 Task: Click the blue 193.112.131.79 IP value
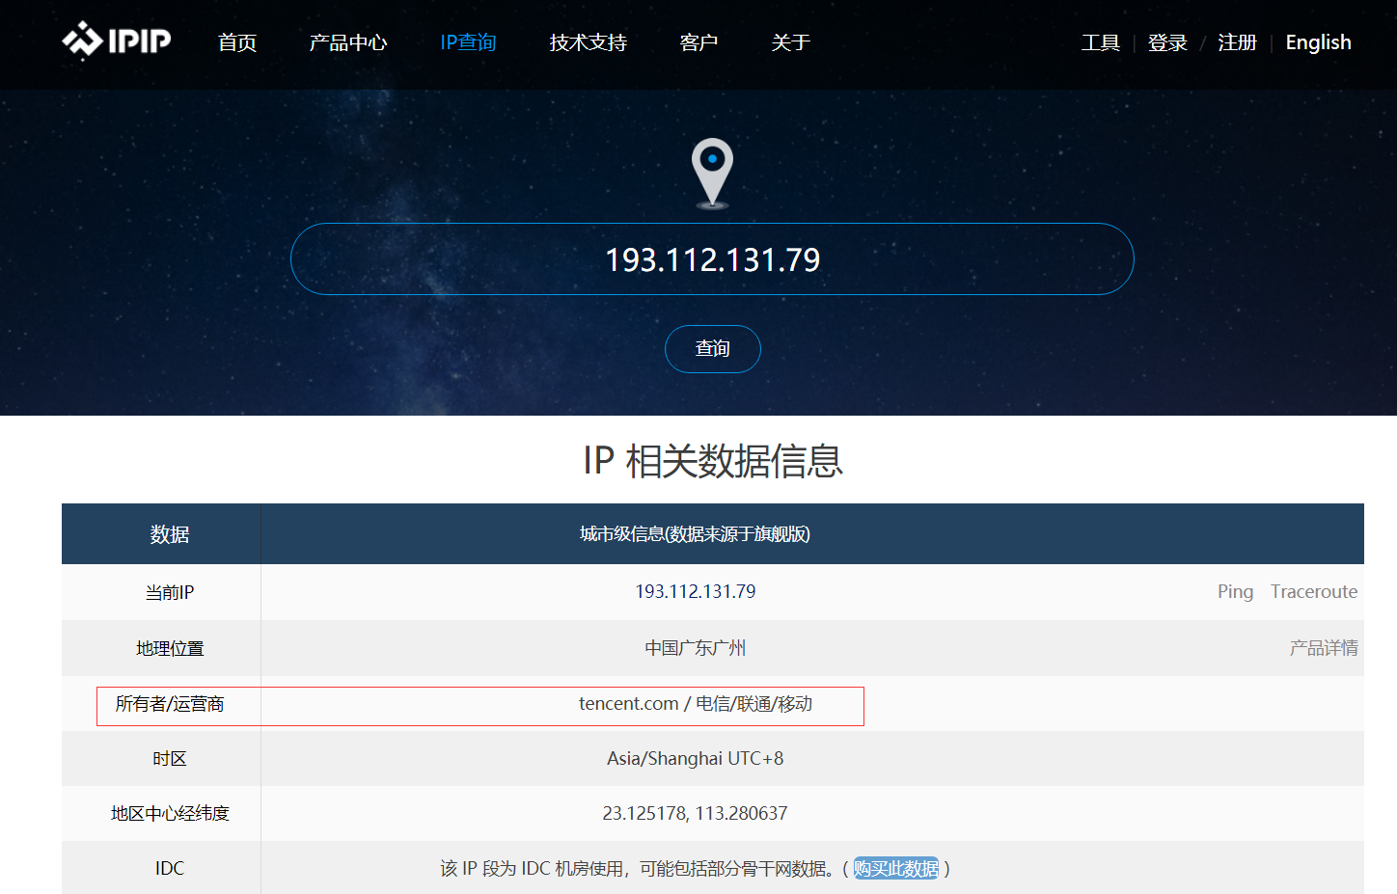pos(695,591)
